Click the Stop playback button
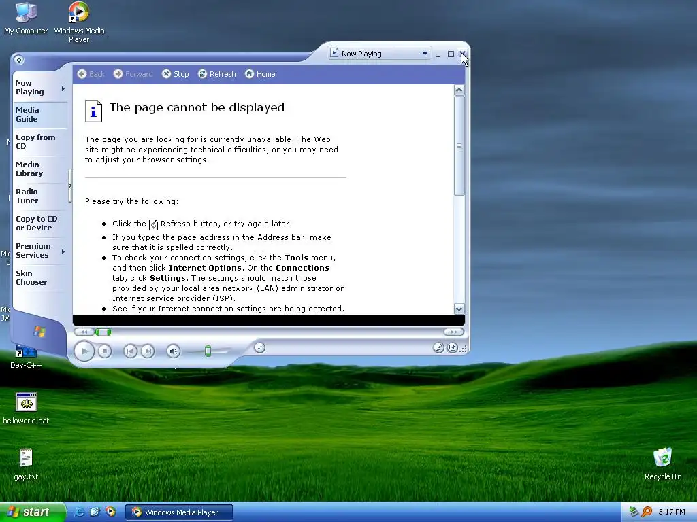The height and width of the screenshot is (522, 697). [x=104, y=351]
